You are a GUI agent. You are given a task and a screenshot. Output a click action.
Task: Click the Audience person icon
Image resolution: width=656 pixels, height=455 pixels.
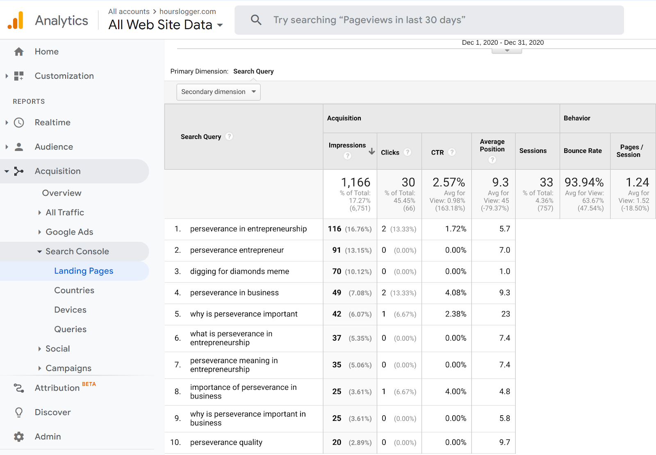pyautogui.click(x=19, y=147)
